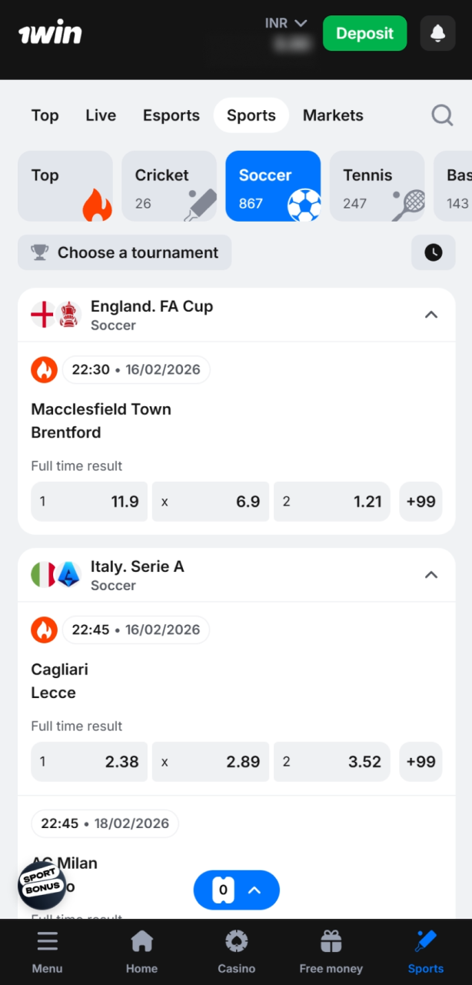Click the notifications bell icon

437,33
